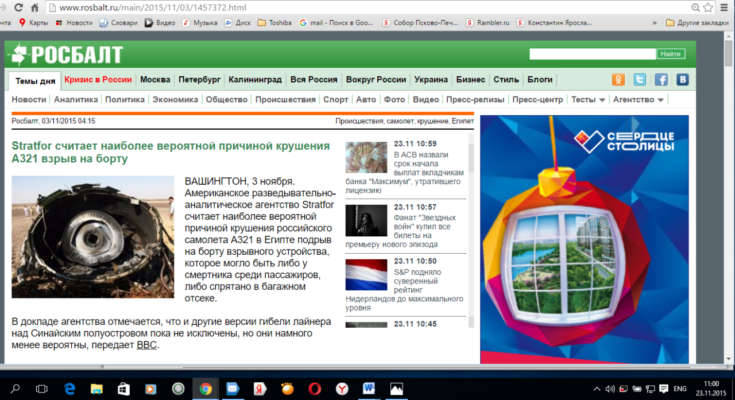
Task: Focus the site search input field
Action: 592,54
